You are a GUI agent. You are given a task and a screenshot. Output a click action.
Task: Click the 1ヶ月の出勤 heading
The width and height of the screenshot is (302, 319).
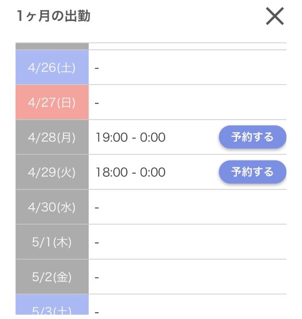53,16
